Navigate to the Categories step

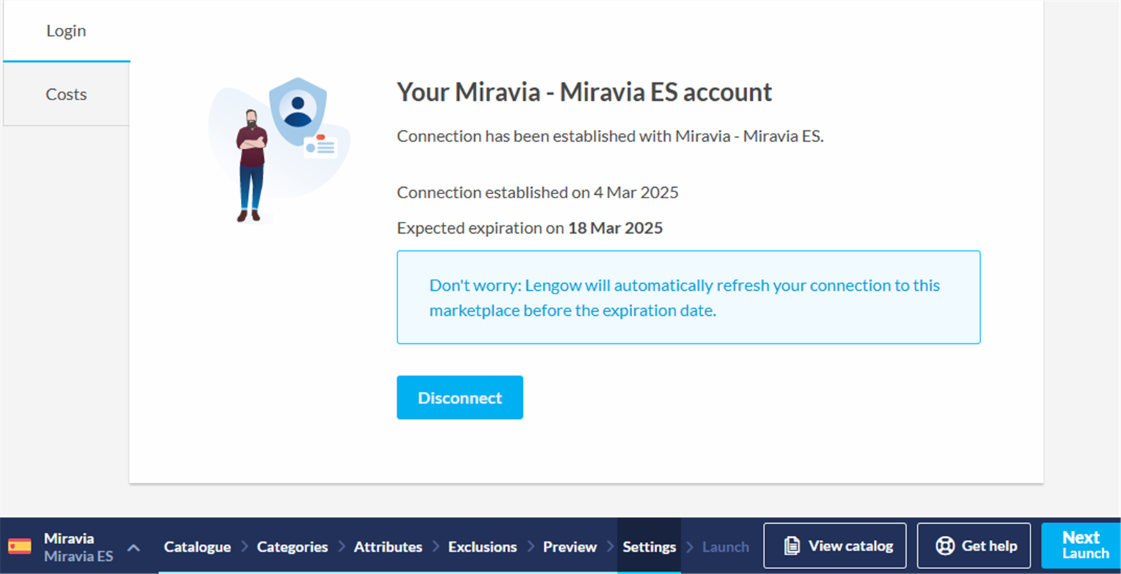pyautogui.click(x=292, y=547)
